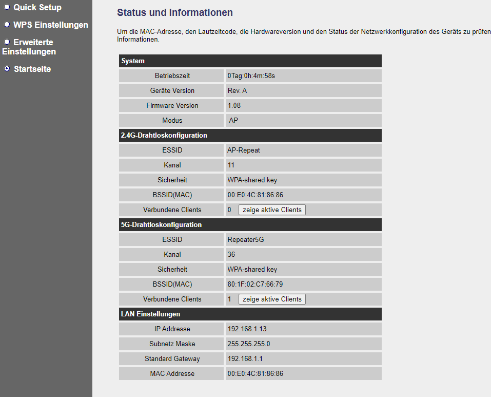Click the Firmware Version value 1.08

tap(234, 106)
